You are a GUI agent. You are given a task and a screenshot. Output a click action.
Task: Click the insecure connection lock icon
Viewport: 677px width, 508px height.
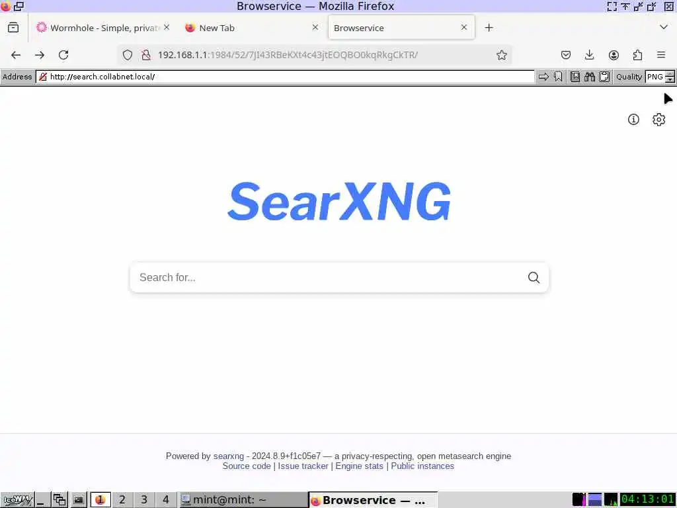146,55
